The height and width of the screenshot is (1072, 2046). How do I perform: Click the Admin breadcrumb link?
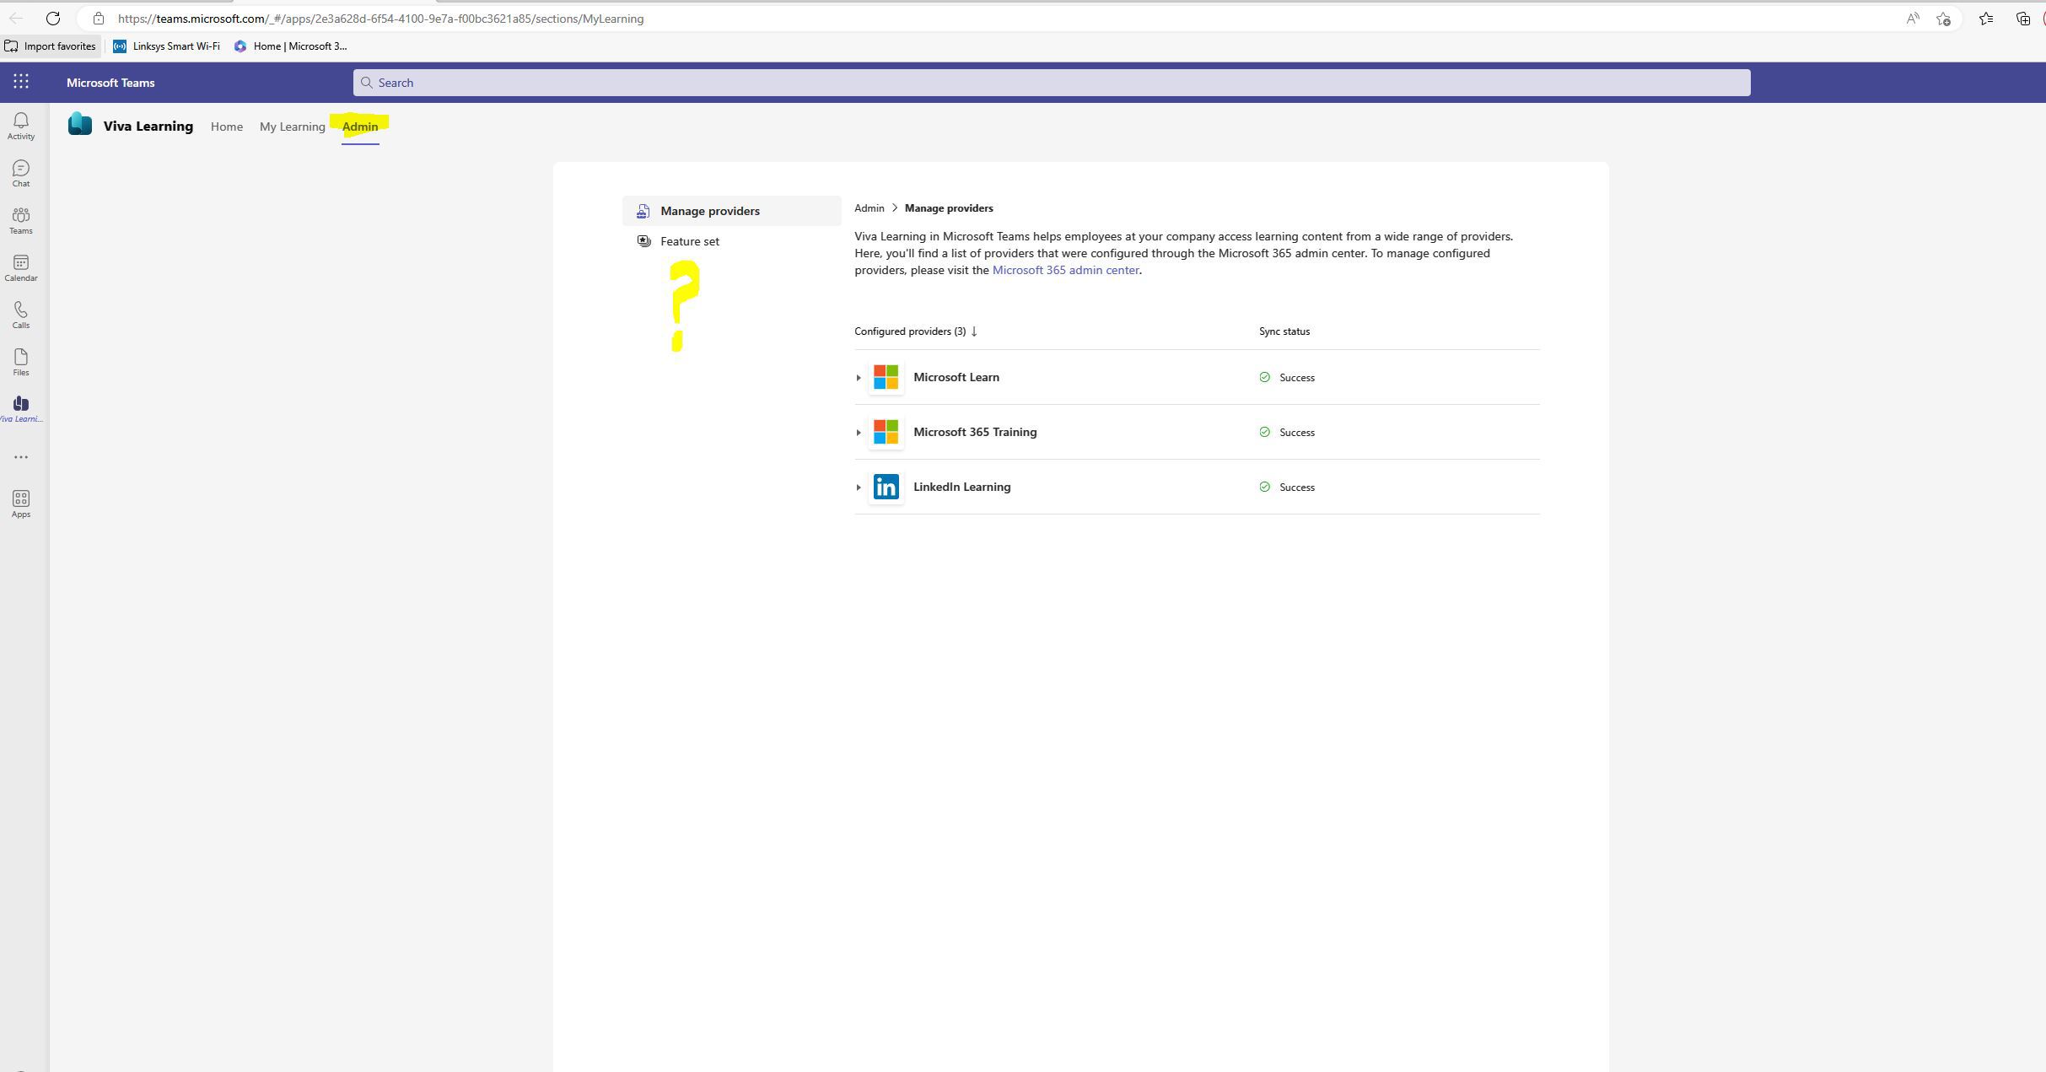869,208
